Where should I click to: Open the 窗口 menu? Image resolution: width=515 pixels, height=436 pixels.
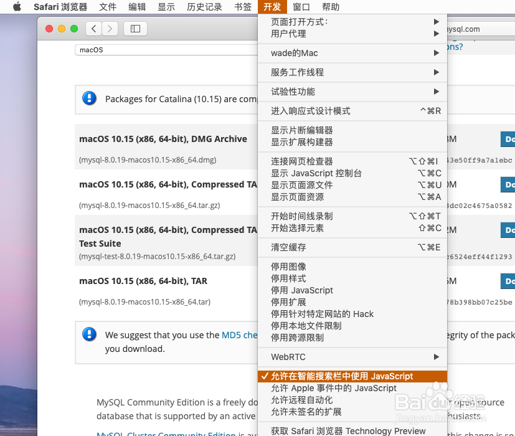(x=301, y=7)
